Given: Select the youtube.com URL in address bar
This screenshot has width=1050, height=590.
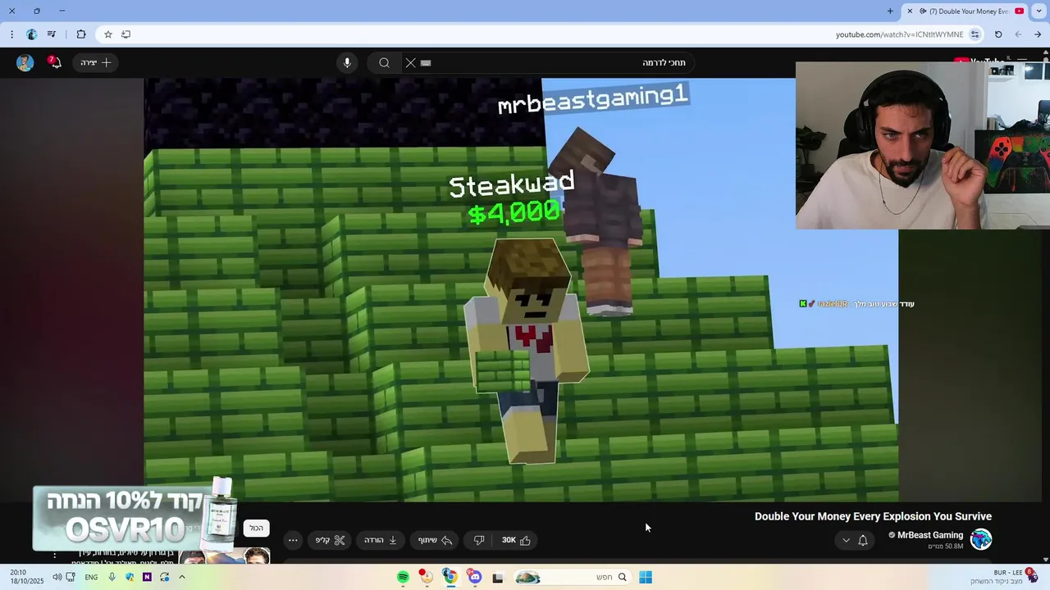Looking at the screenshot, I should coord(899,34).
